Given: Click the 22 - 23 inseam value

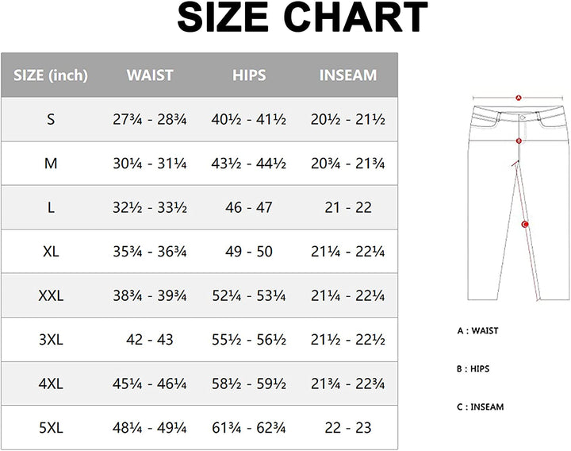Looking at the screenshot, I should [347, 428].
